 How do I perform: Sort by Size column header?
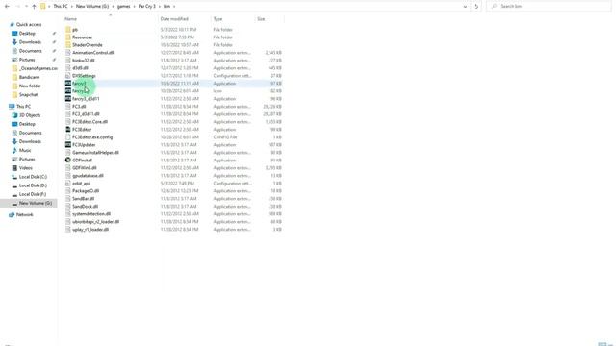tap(261, 19)
